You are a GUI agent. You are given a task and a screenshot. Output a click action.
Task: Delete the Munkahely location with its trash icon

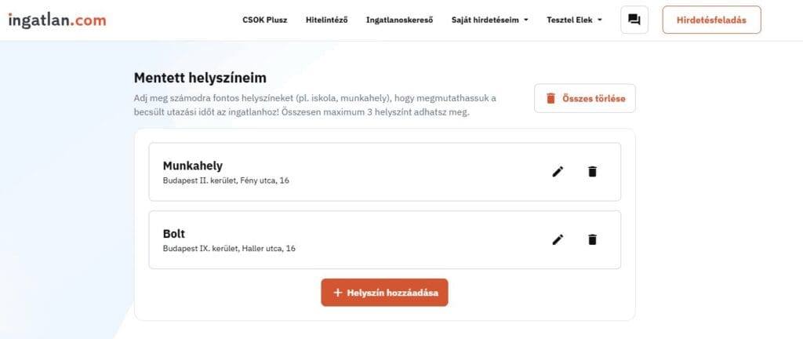coord(592,172)
